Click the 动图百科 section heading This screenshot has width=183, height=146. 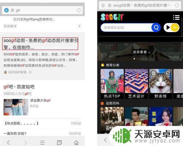112,103
